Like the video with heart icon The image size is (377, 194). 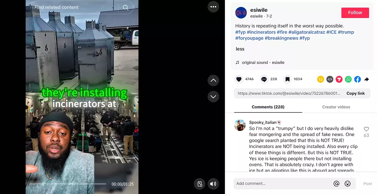[x=239, y=79]
